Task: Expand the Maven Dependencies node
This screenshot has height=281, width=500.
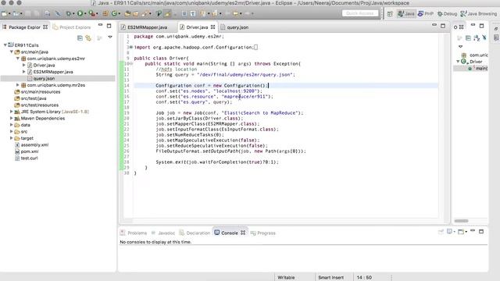Action: click(12, 118)
